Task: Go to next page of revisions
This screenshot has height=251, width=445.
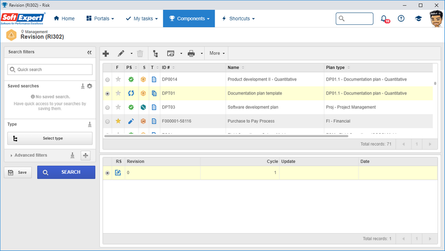Action: 430,239
